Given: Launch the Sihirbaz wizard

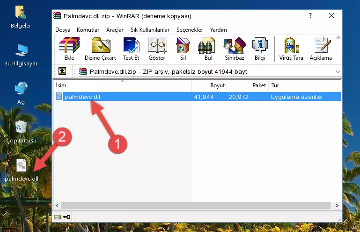Looking at the screenshot, I should coord(235,49).
